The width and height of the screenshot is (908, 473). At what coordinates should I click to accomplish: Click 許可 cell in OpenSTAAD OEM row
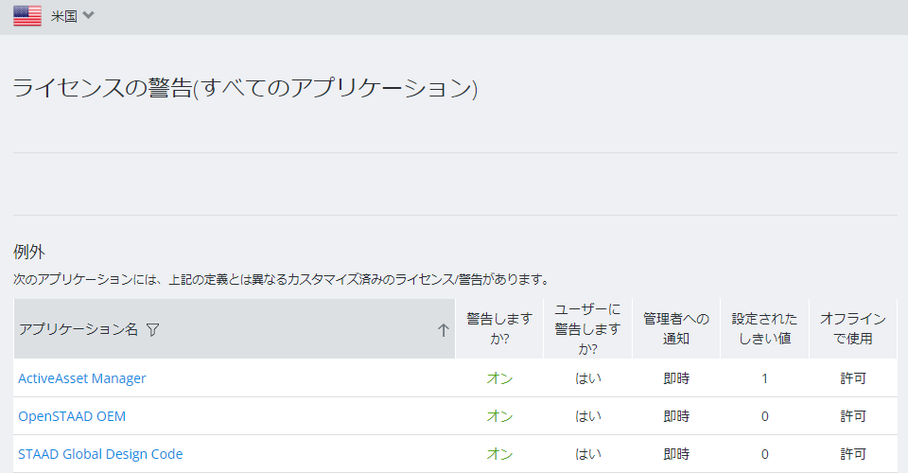coord(853,416)
